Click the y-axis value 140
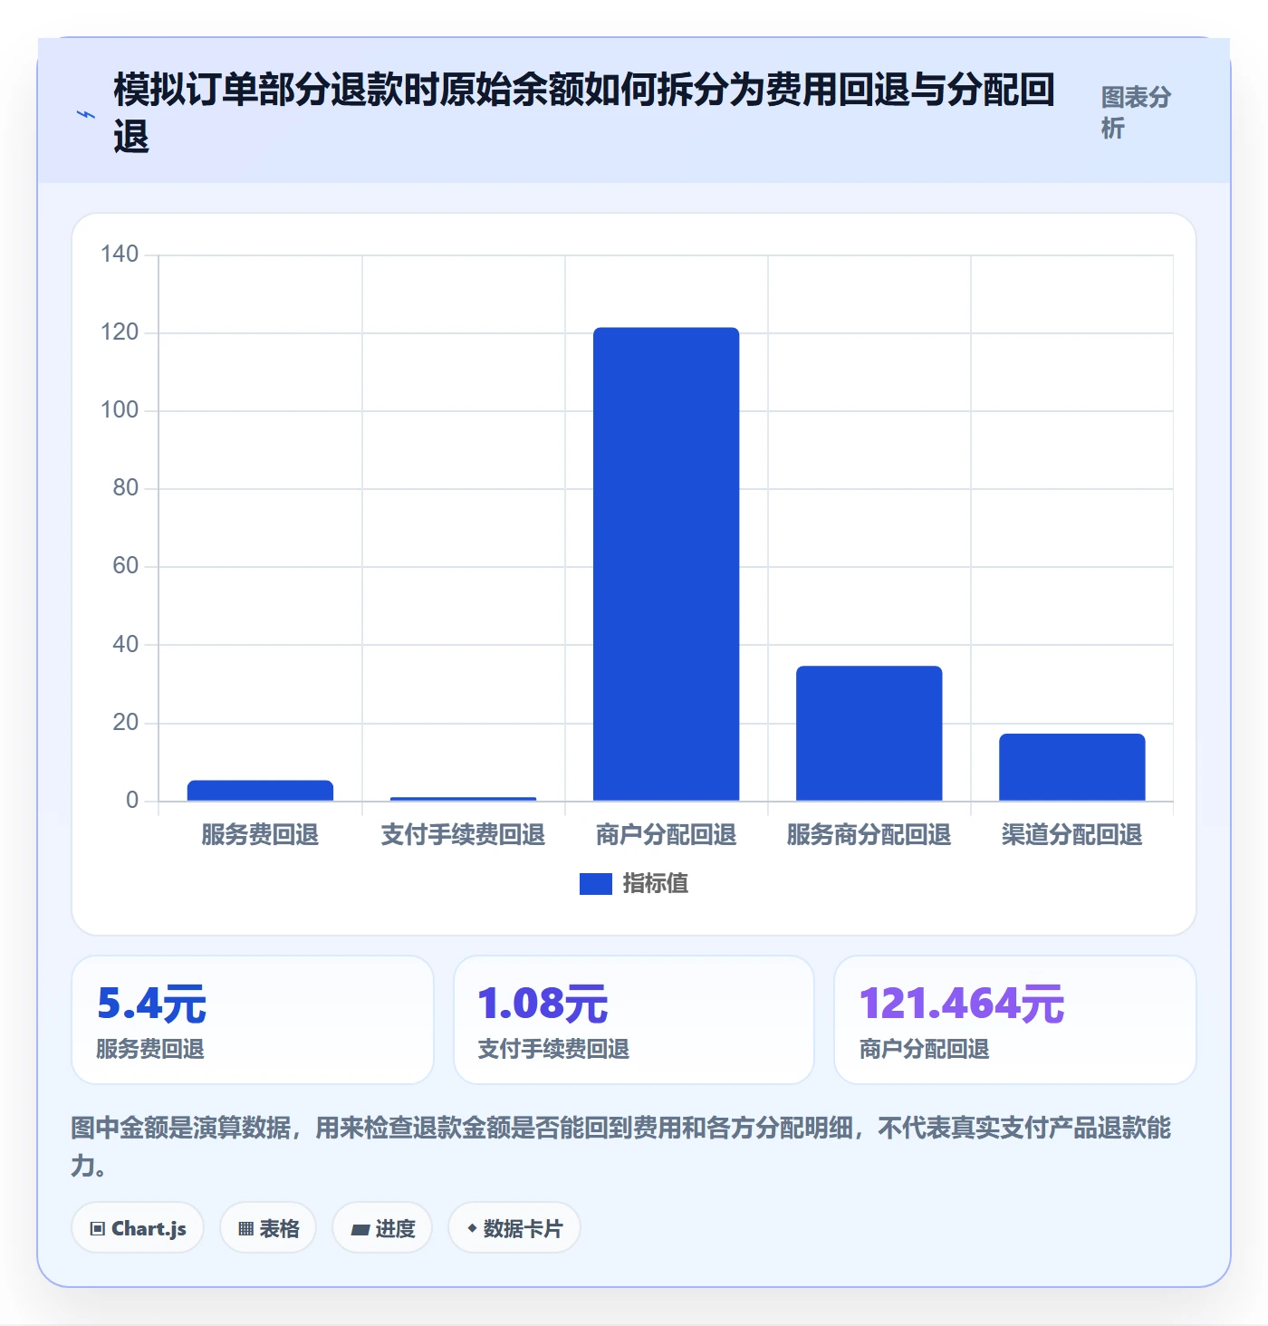1268x1326 pixels. click(120, 255)
